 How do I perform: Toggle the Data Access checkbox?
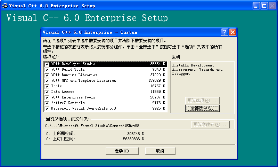click(47, 92)
